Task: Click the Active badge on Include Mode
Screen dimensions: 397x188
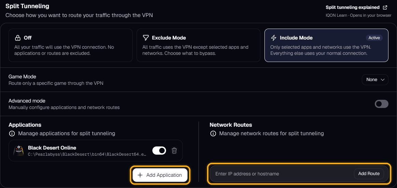Action: [374, 38]
